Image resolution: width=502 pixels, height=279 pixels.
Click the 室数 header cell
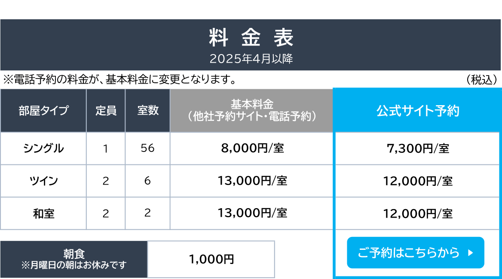click(147, 111)
